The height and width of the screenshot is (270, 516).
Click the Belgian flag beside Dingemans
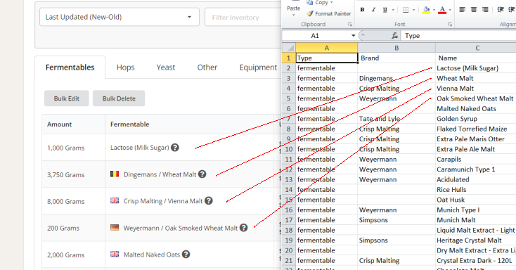(x=115, y=174)
